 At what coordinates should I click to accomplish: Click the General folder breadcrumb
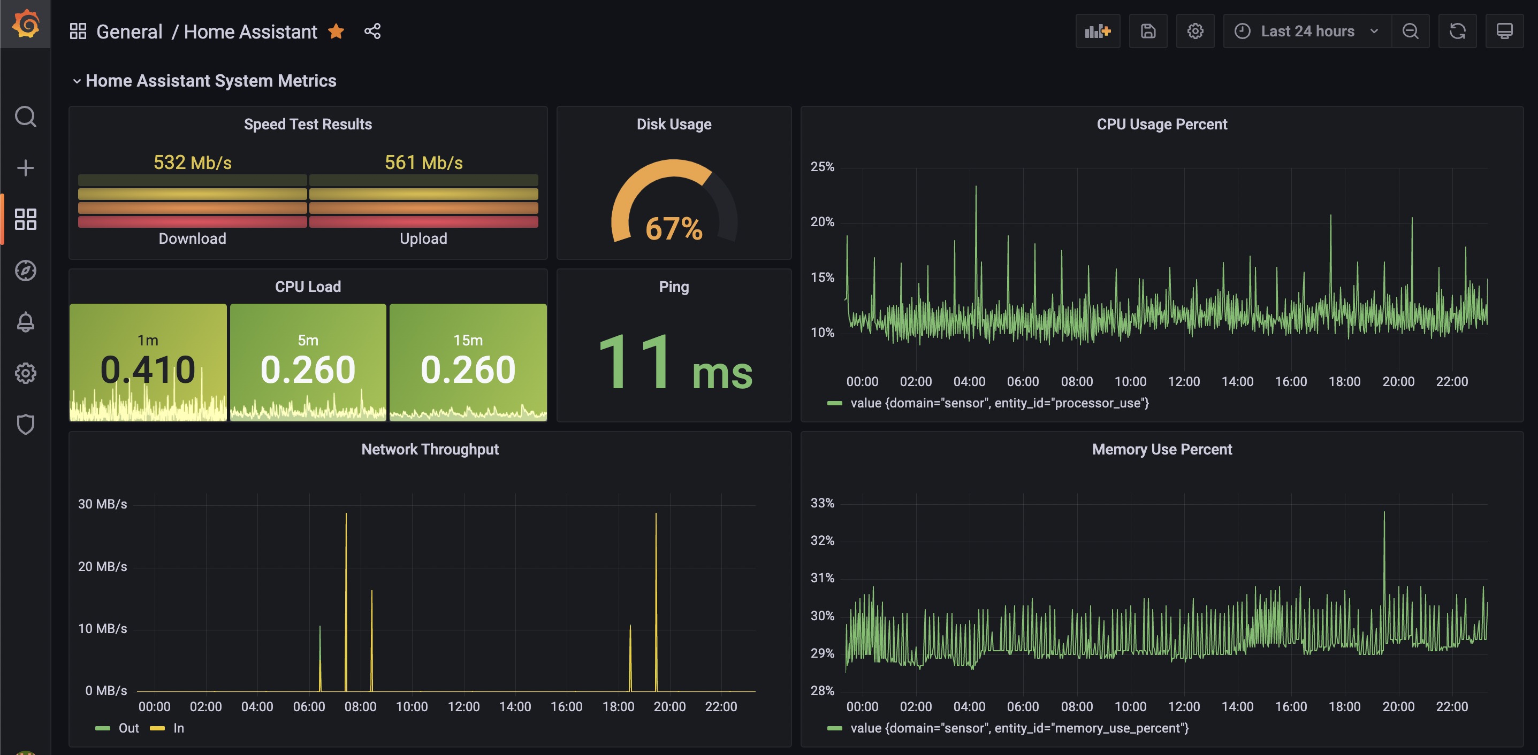[129, 32]
